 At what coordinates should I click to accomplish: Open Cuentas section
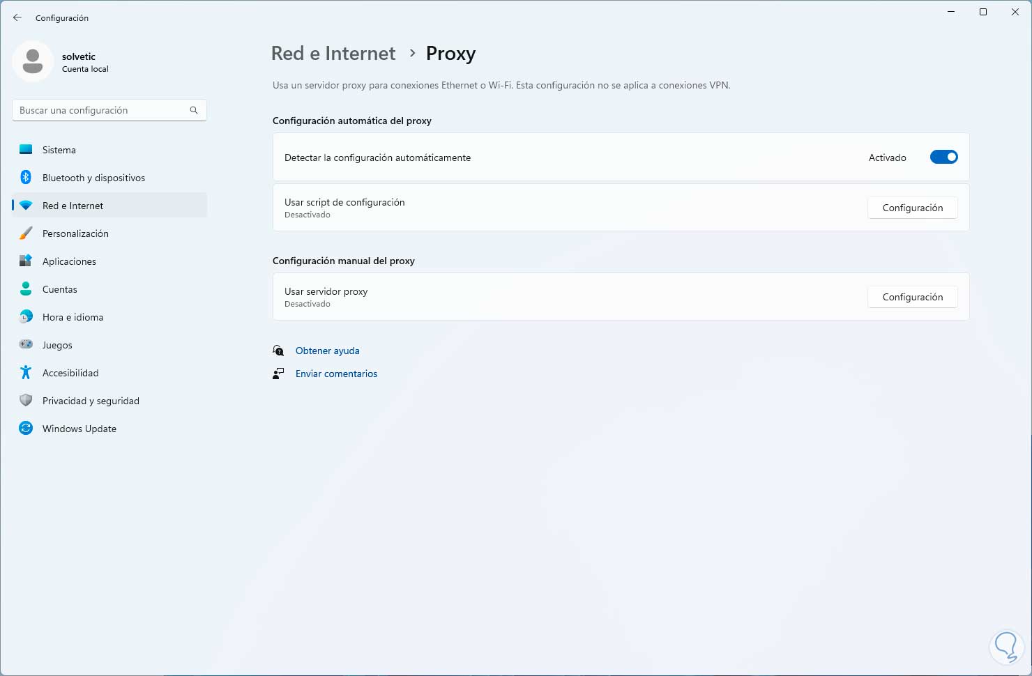60,289
